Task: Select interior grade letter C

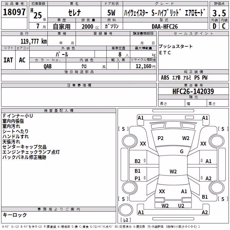Action: (x=224, y=26)
